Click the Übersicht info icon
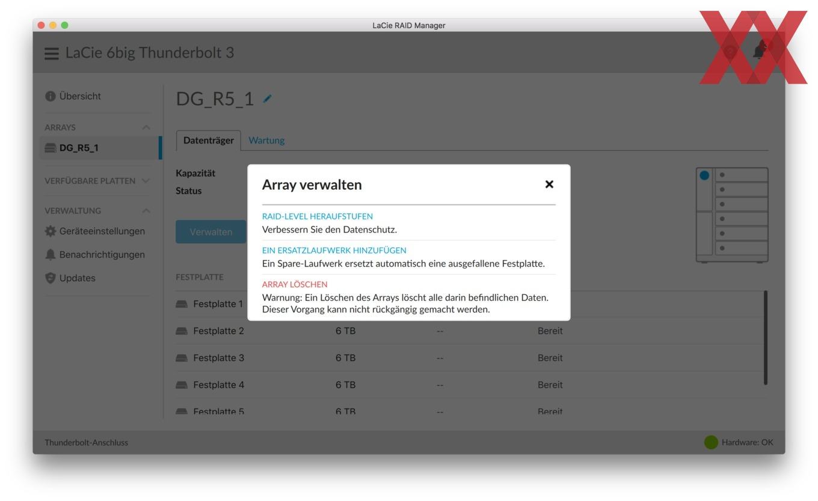Viewport: 818px width, 501px height. (x=50, y=96)
